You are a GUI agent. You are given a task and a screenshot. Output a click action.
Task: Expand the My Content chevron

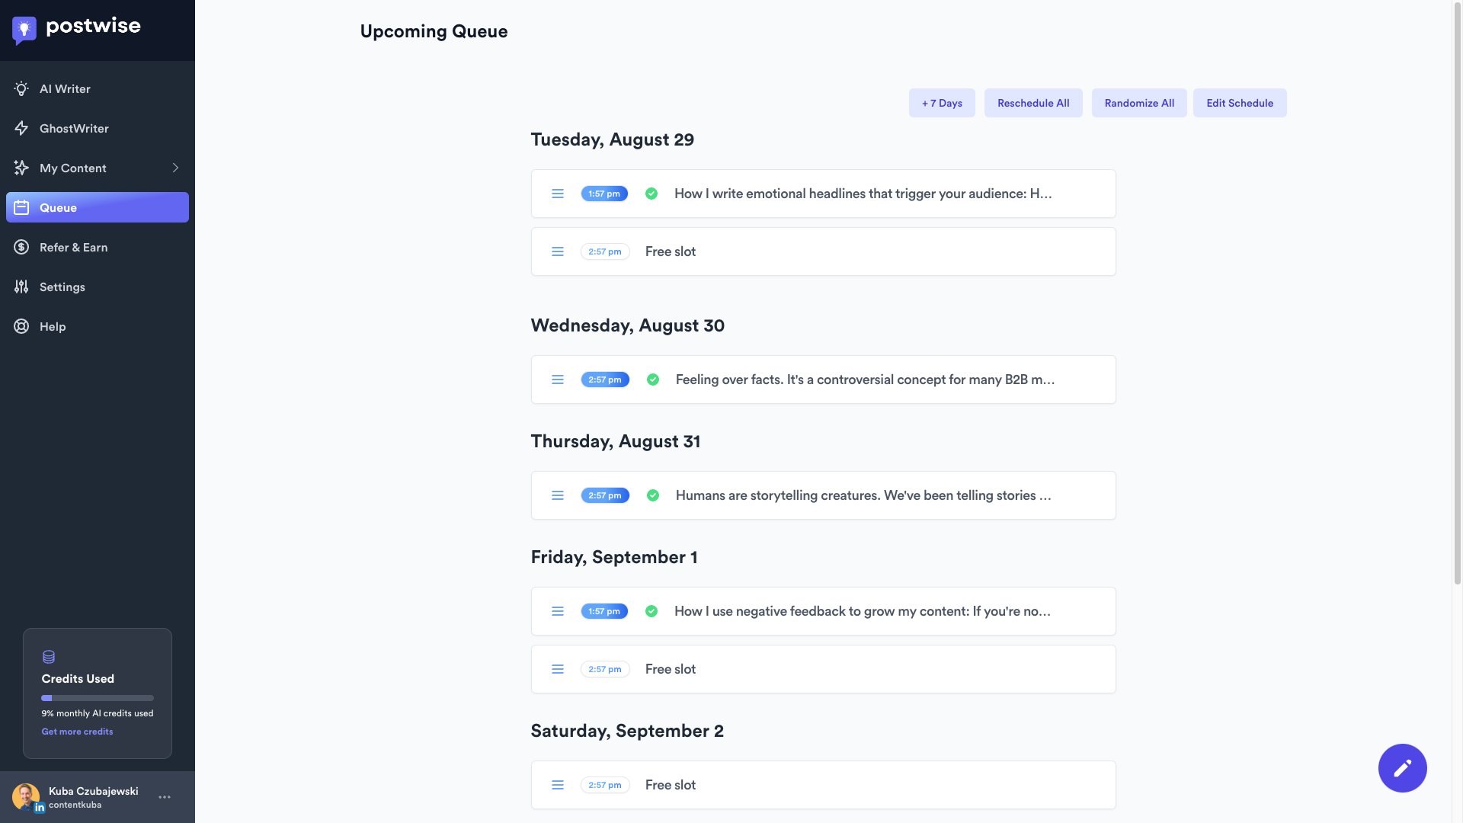click(x=175, y=168)
